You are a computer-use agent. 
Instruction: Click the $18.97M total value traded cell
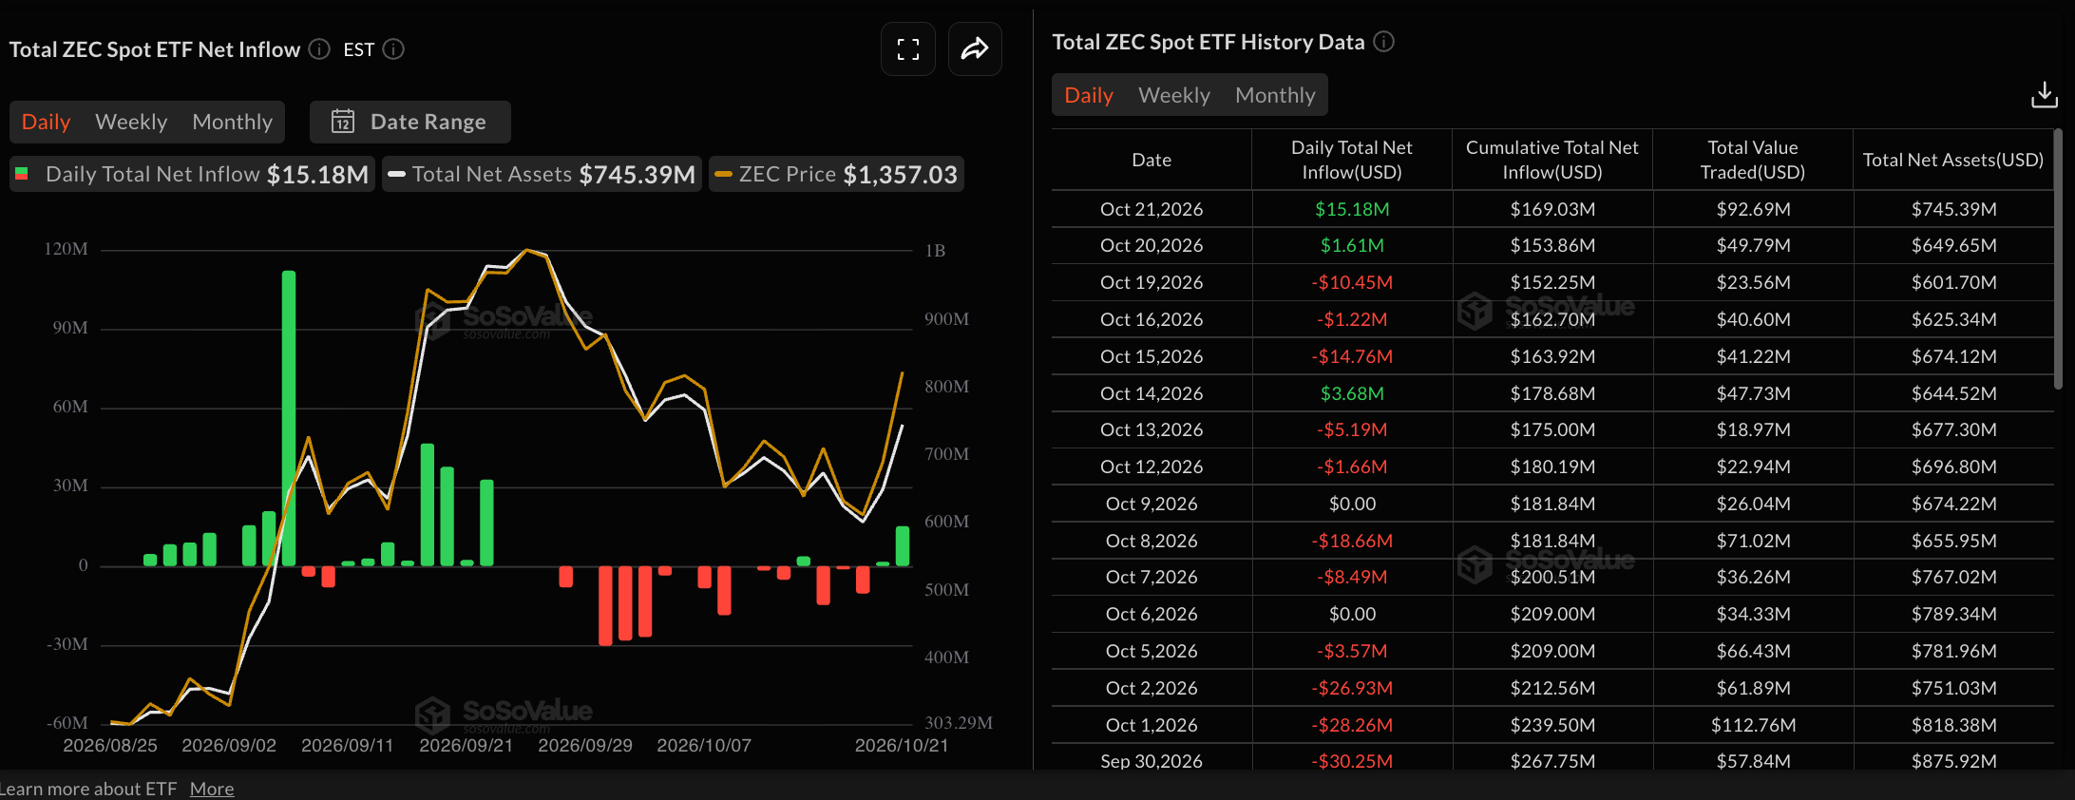1753,429
